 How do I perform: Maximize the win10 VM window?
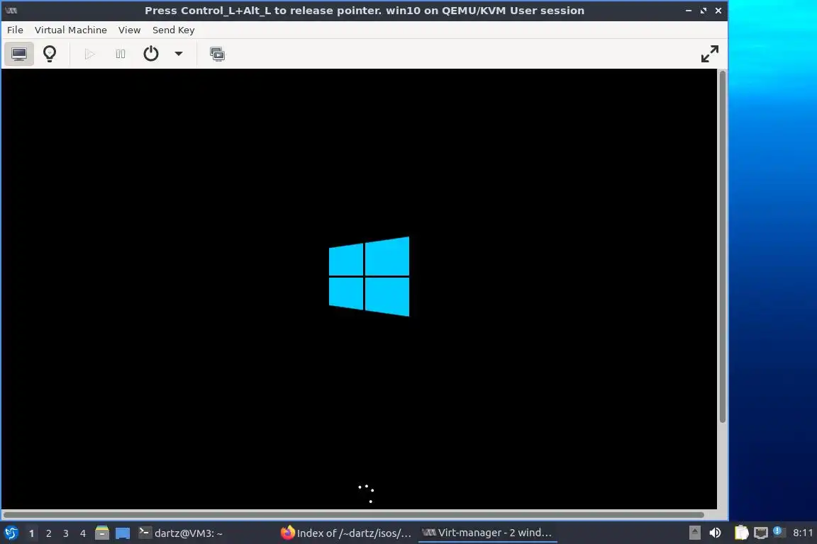[x=704, y=11]
